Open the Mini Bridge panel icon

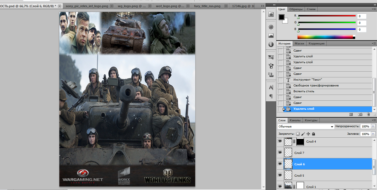click(271, 14)
